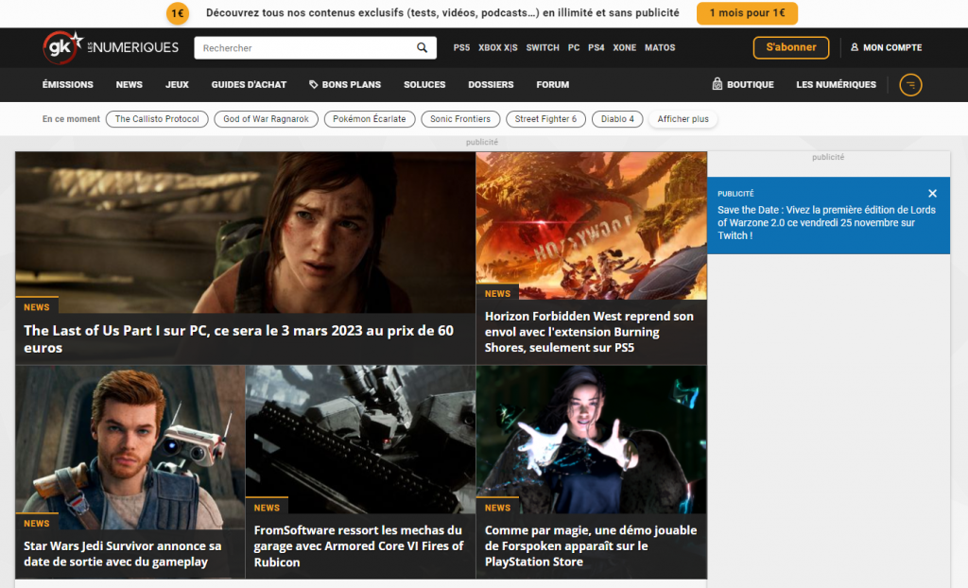Open the FORUM menu
This screenshot has height=588, width=968.
552,85
